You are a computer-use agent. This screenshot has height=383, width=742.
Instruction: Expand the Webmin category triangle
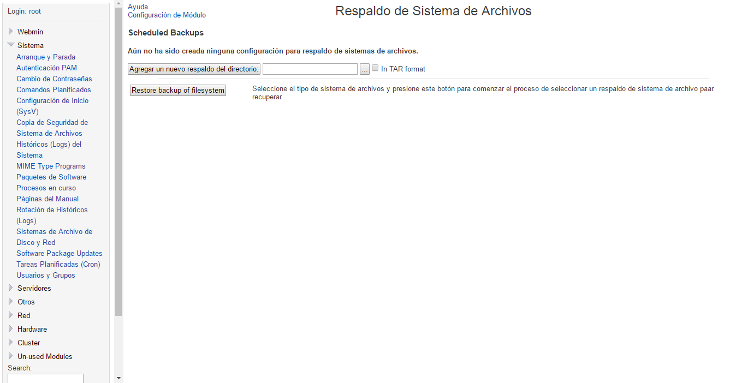10,32
